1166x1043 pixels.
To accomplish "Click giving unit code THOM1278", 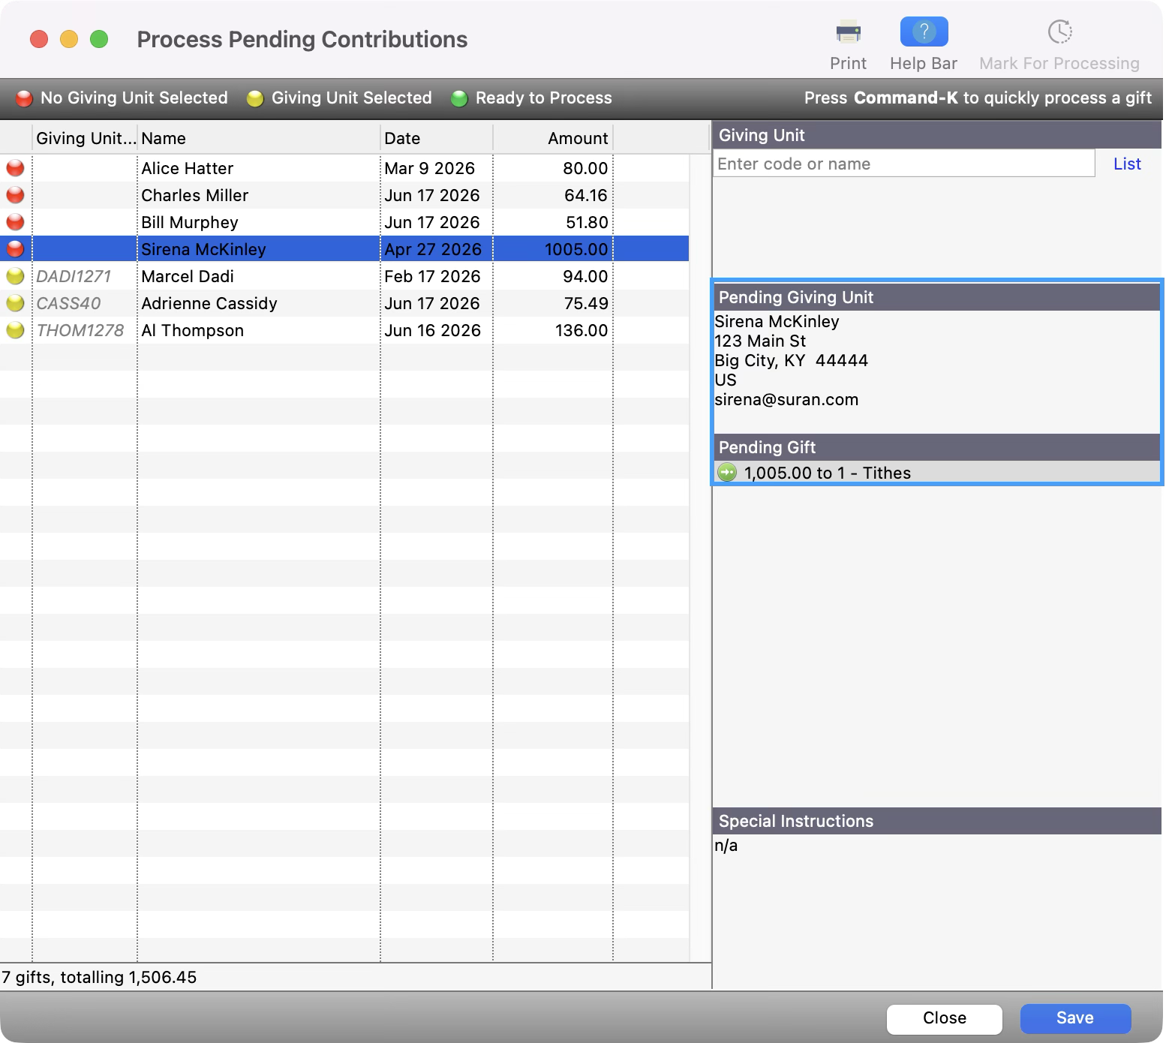I will (x=80, y=330).
